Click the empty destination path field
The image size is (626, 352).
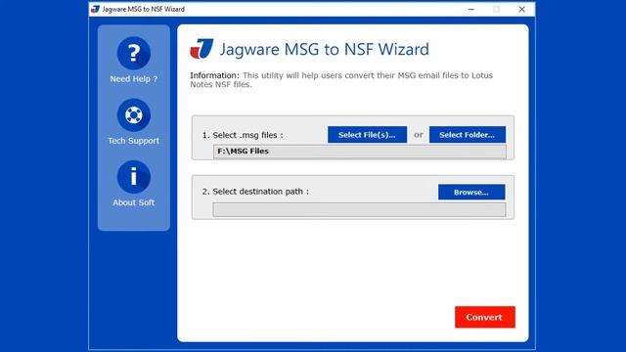pyautogui.click(x=359, y=209)
